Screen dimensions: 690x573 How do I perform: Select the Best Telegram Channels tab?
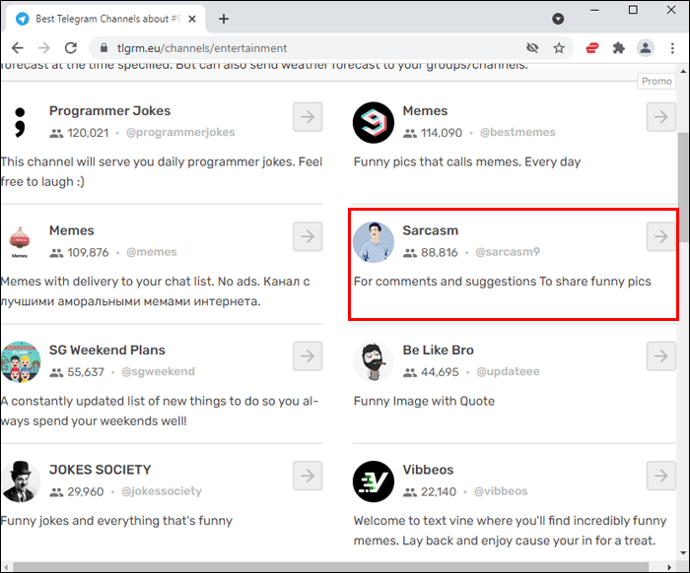click(105, 19)
